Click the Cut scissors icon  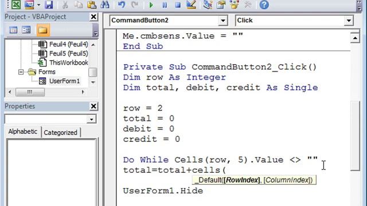click(x=65, y=5)
